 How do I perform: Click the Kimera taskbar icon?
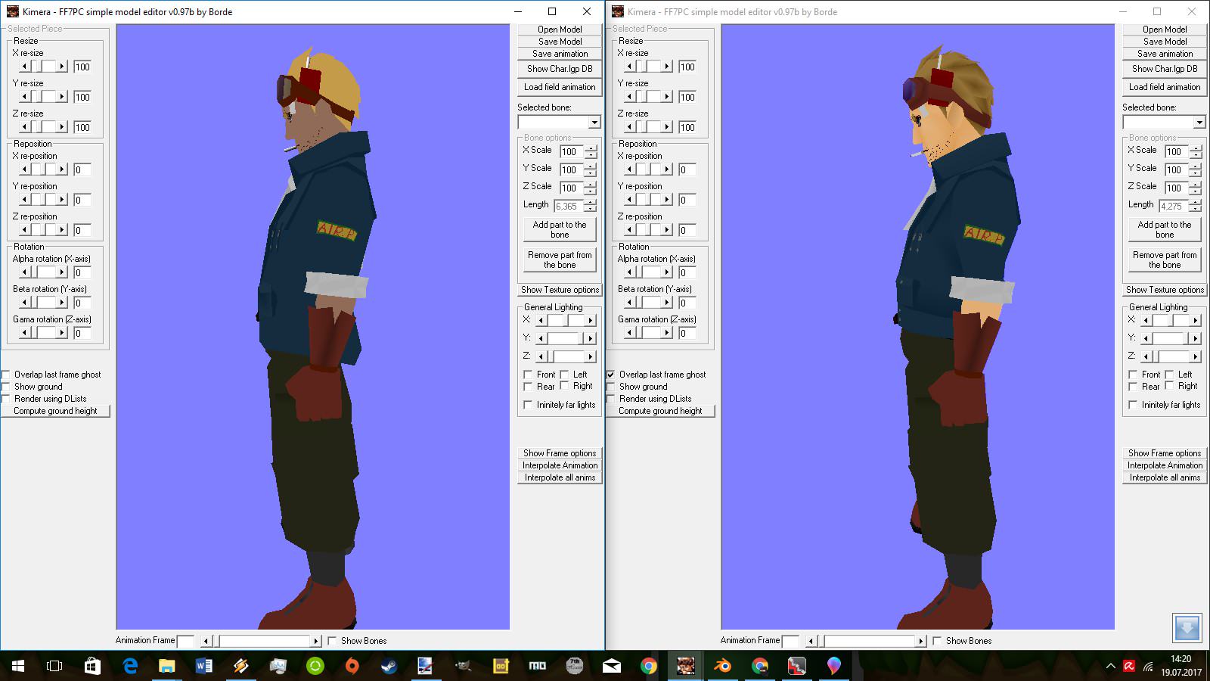(685, 666)
